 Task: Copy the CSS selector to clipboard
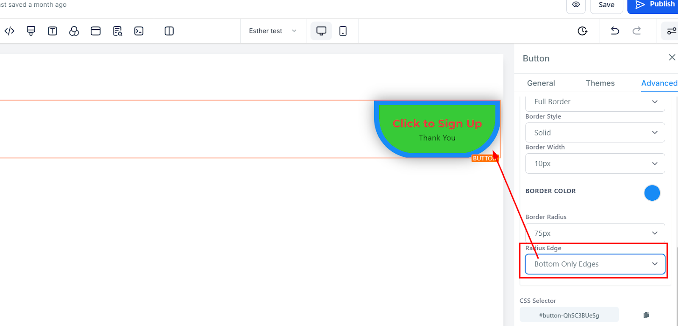(646, 315)
